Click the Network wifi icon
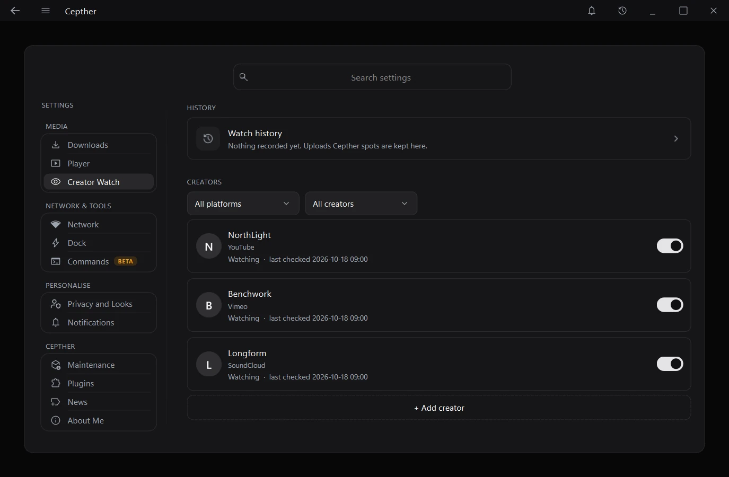The height and width of the screenshot is (477, 729). point(56,224)
